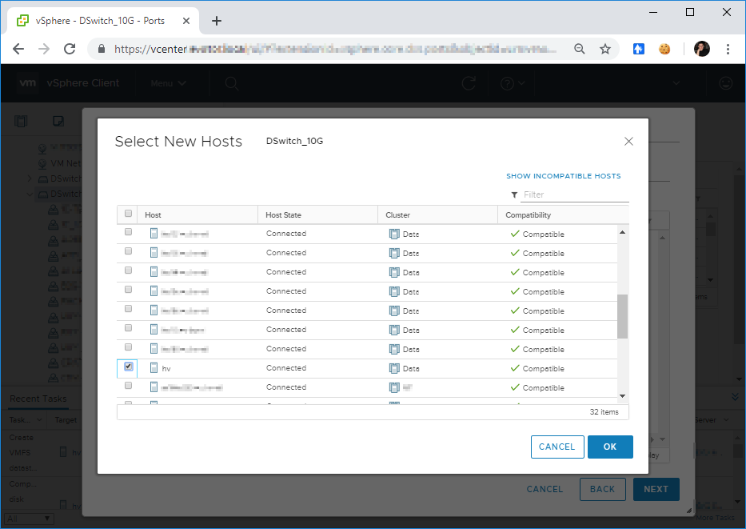Image resolution: width=746 pixels, height=529 pixels.
Task: Click the host list scrollbar down arrow
Action: (622, 396)
